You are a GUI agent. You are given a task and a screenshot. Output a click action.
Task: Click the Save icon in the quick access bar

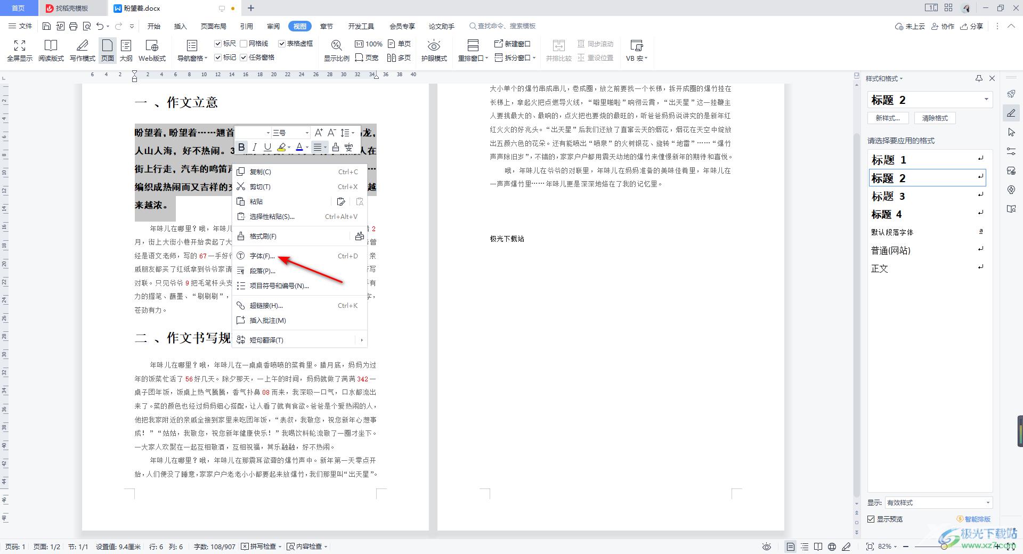click(x=47, y=26)
